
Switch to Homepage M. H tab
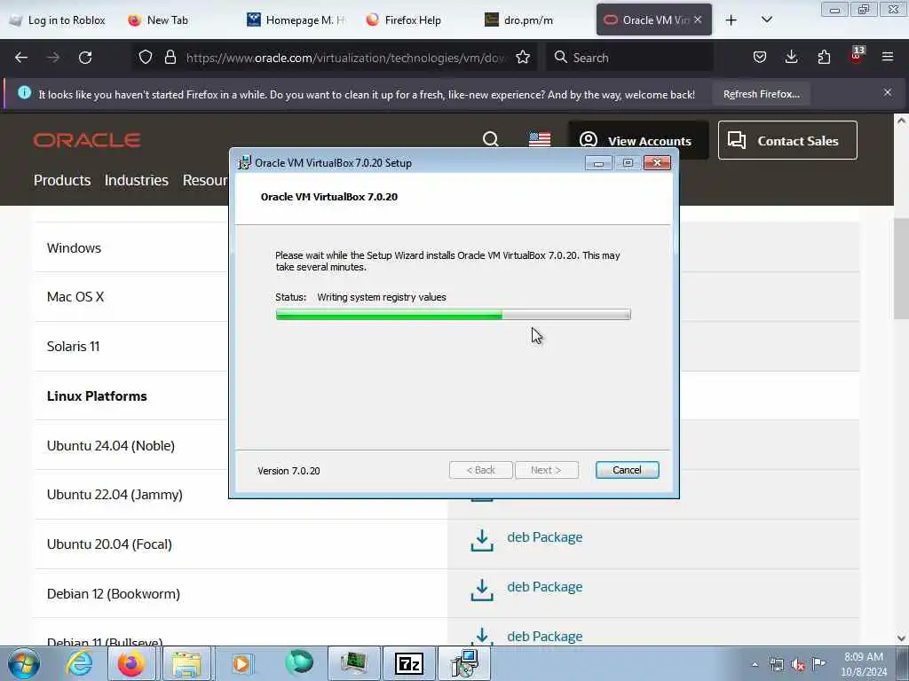(295, 20)
